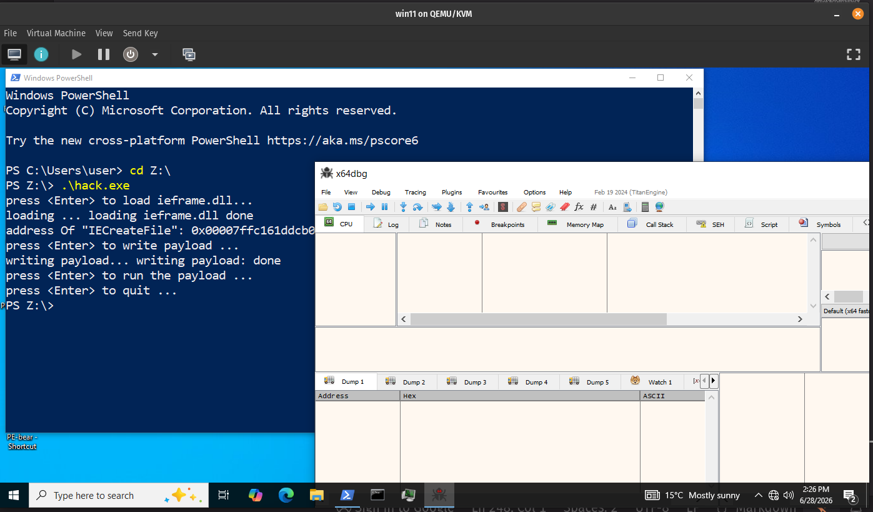Open the Favourites menu

pyautogui.click(x=493, y=192)
